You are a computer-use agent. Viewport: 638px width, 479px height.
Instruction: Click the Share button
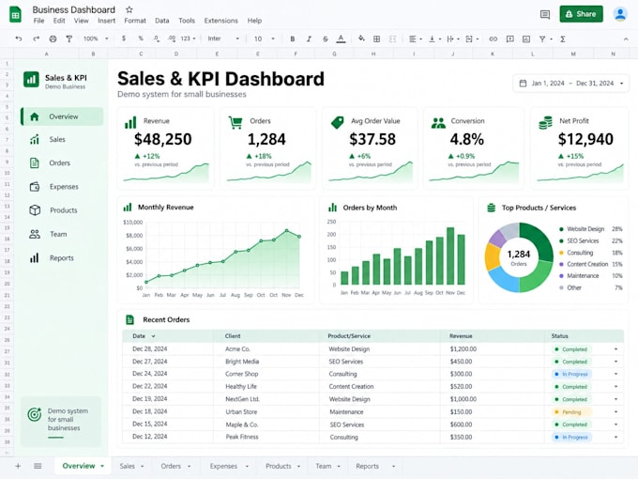pyautogui.click(x=581, y=14)
